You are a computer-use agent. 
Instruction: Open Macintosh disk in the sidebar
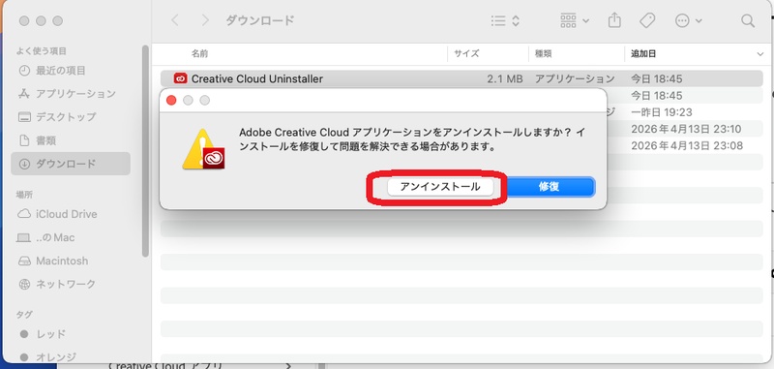point(70,261)
